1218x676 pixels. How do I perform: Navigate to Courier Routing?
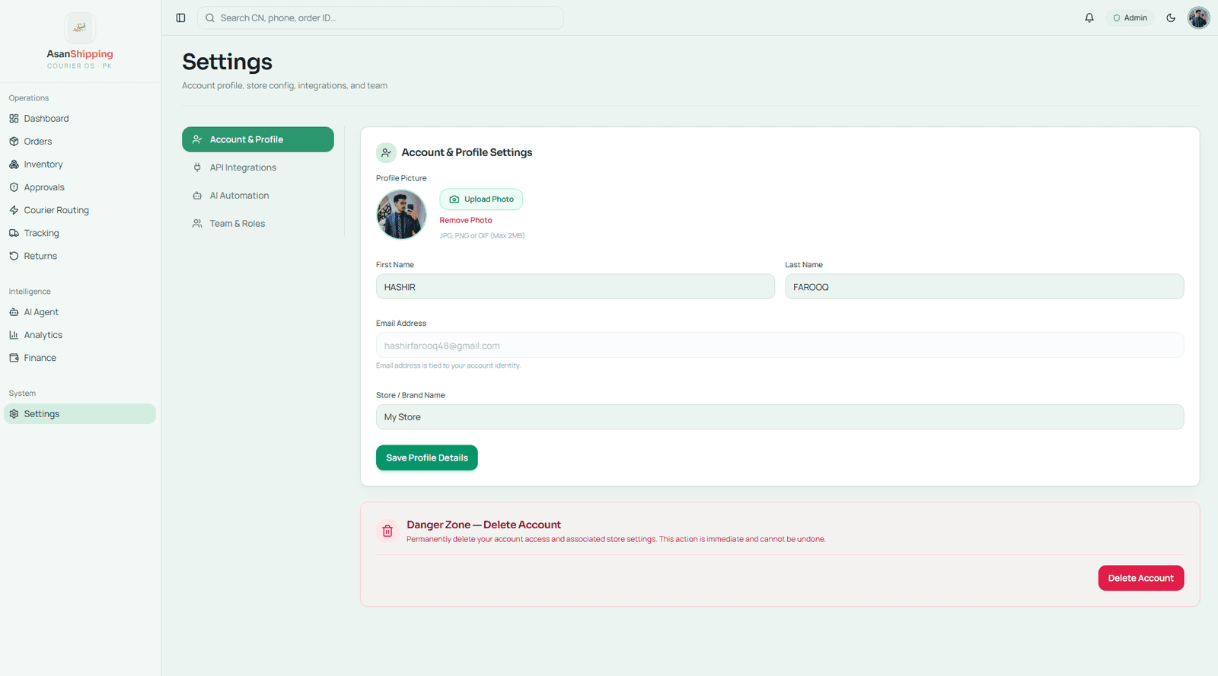coord(80,210)
